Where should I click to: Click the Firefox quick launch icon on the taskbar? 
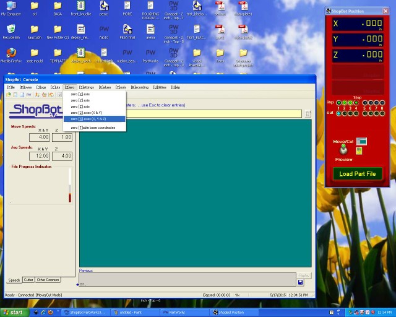tap(50, 312)
